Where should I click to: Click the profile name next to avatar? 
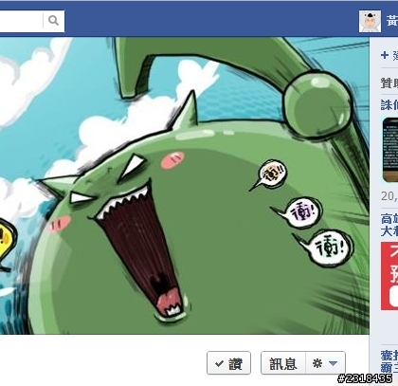point(392,21)
